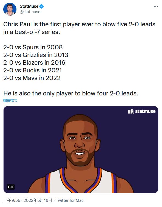Play the Chris Paul GIF image
Viewport: 162px width, 207px height.
pyautogui.click(x=81, y=150)
